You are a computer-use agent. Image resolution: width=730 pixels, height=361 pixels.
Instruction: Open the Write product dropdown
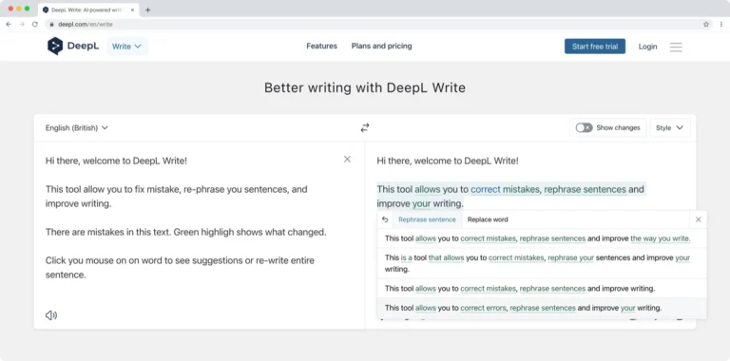tap(127, 47)
